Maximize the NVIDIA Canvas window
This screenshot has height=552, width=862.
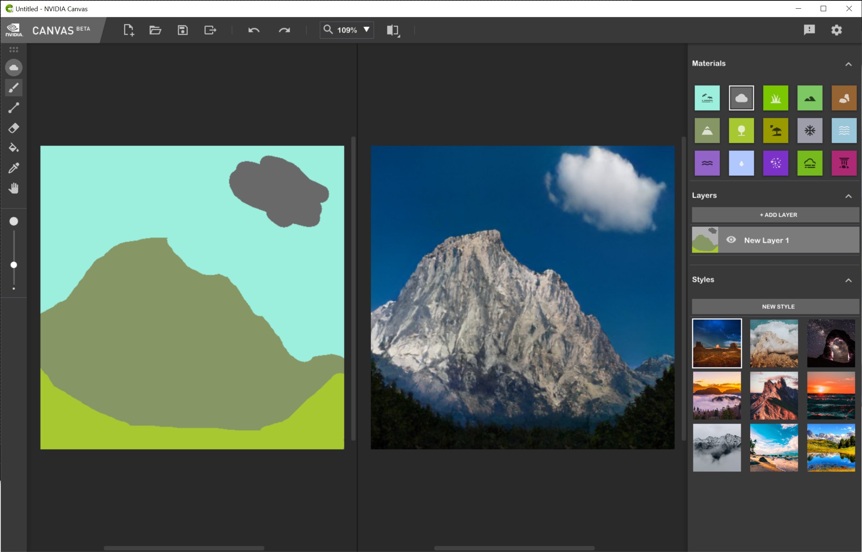[x=823, y=9]
